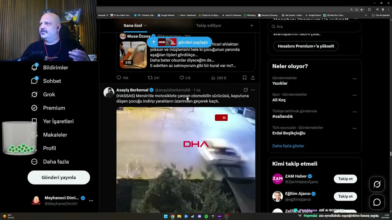Open Windows Start menu

166,216
